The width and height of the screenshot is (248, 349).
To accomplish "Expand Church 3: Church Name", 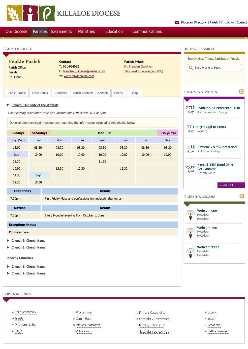I will click(8, 247).
